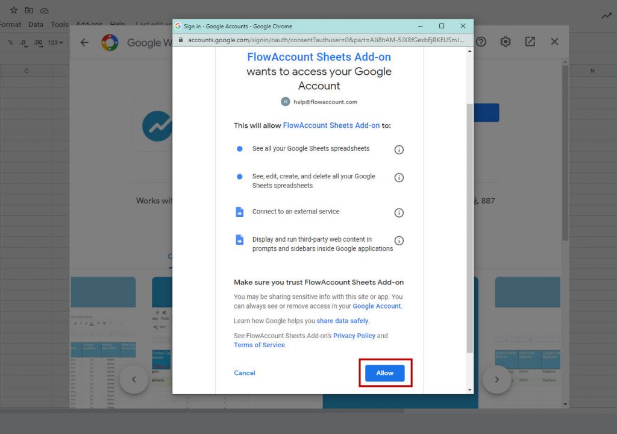617x434 pixels.
Task: Open the Privacy Policy link
Action: click(354, 336)
